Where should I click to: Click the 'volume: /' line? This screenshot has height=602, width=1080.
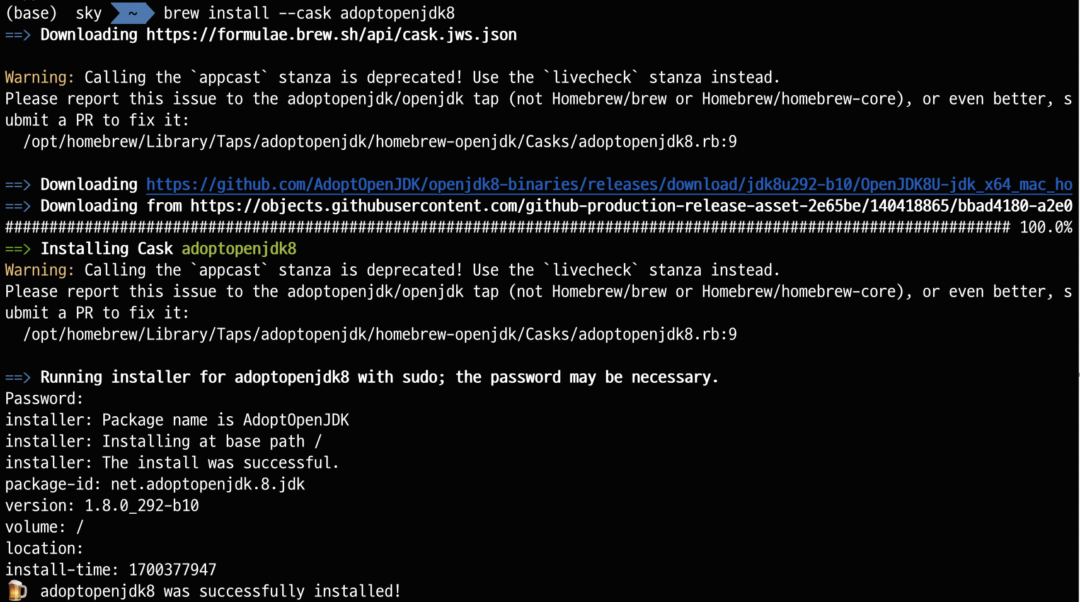(x=44, y=527)
